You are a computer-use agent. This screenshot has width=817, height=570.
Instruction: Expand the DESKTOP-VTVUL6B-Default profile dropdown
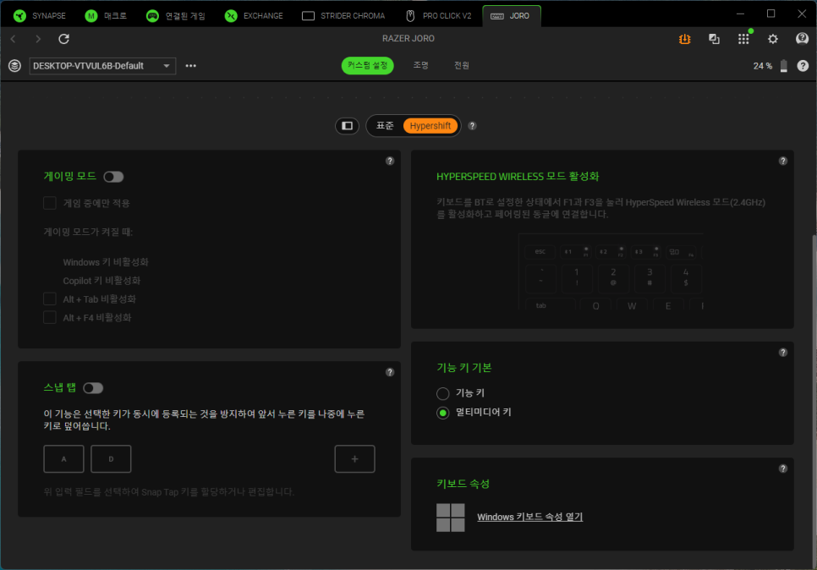pyautogui.click(x=102, y=66)
